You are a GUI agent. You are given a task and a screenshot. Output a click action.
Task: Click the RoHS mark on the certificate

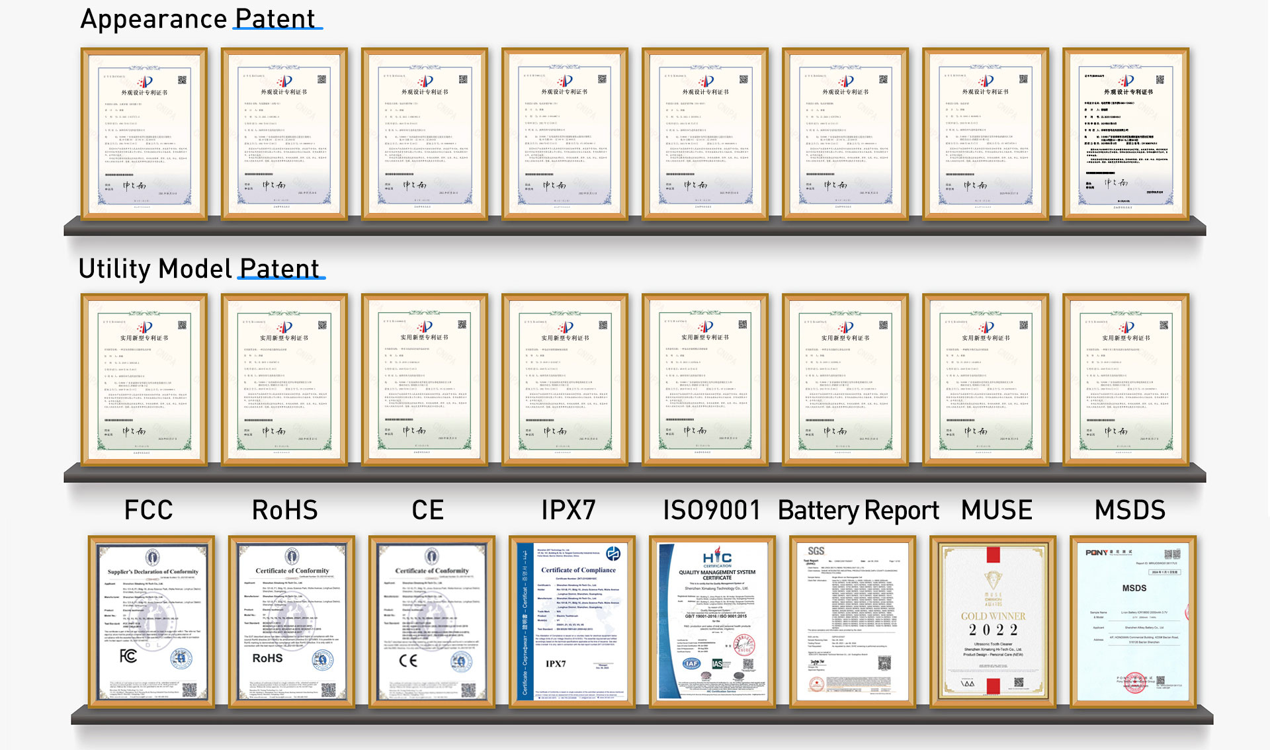tap(267, 658)
